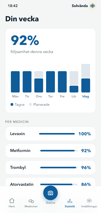Viewport: 101px width, 213px height.
Task: Select the Ons bar in weekly chart
Action: pyautogui.click(x=39, y=82)
